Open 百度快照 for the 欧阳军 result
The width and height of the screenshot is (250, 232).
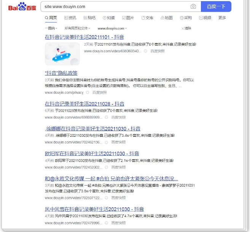118,167
